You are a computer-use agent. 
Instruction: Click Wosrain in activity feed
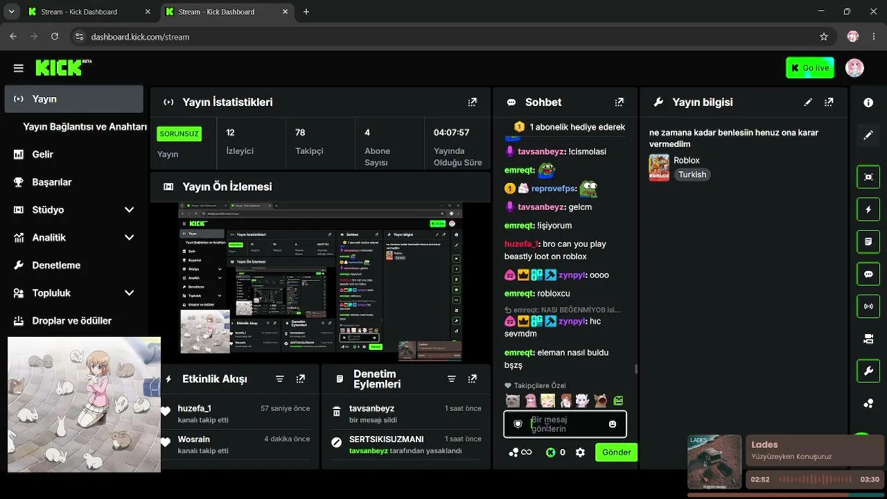coord(193,439)
